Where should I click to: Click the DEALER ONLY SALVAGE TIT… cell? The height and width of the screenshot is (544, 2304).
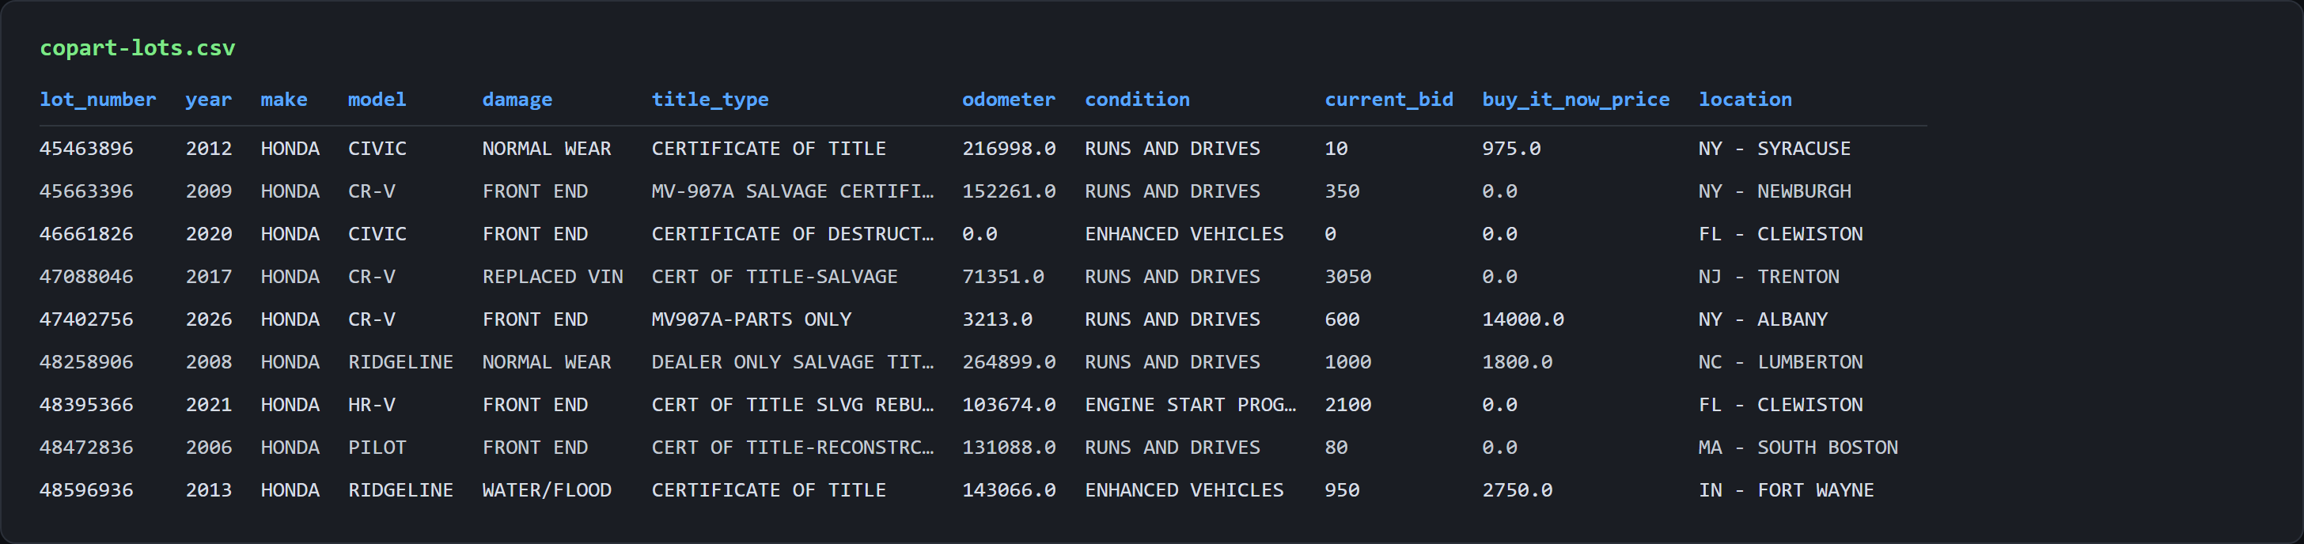[x=793, y=362]
